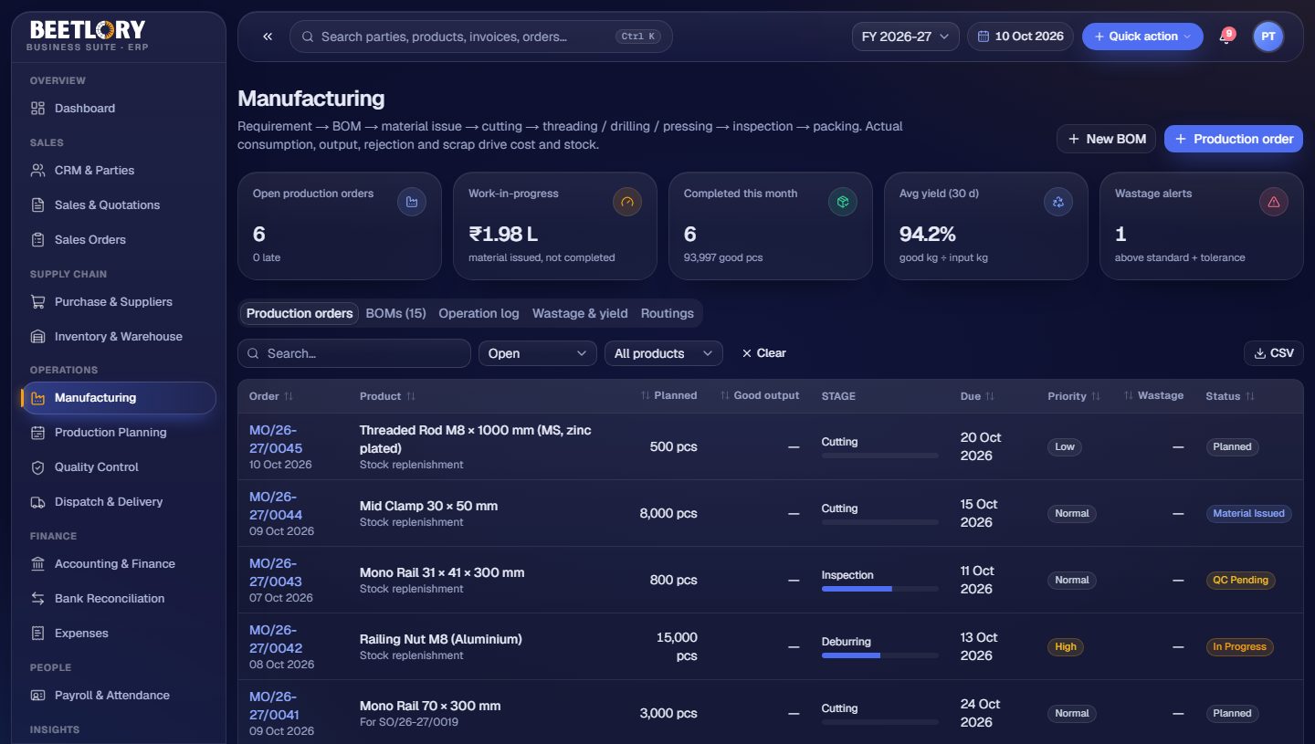
Task: Focus the production orders Search field
Action: pos(354,353)
